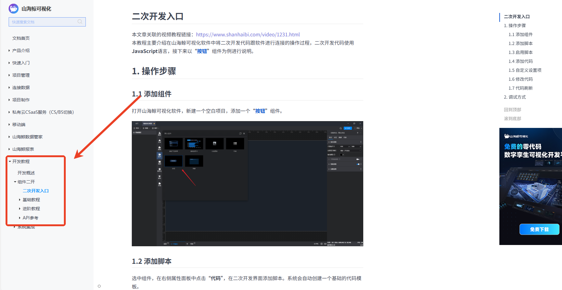Expand the 移动端 section arrow

9,125
